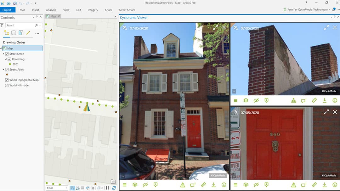Image resolution: width=340 pixels, height=191 pixels.
Task: Open the view tab list dropdown
Action: pyautogui.click(x=115, y=16)
